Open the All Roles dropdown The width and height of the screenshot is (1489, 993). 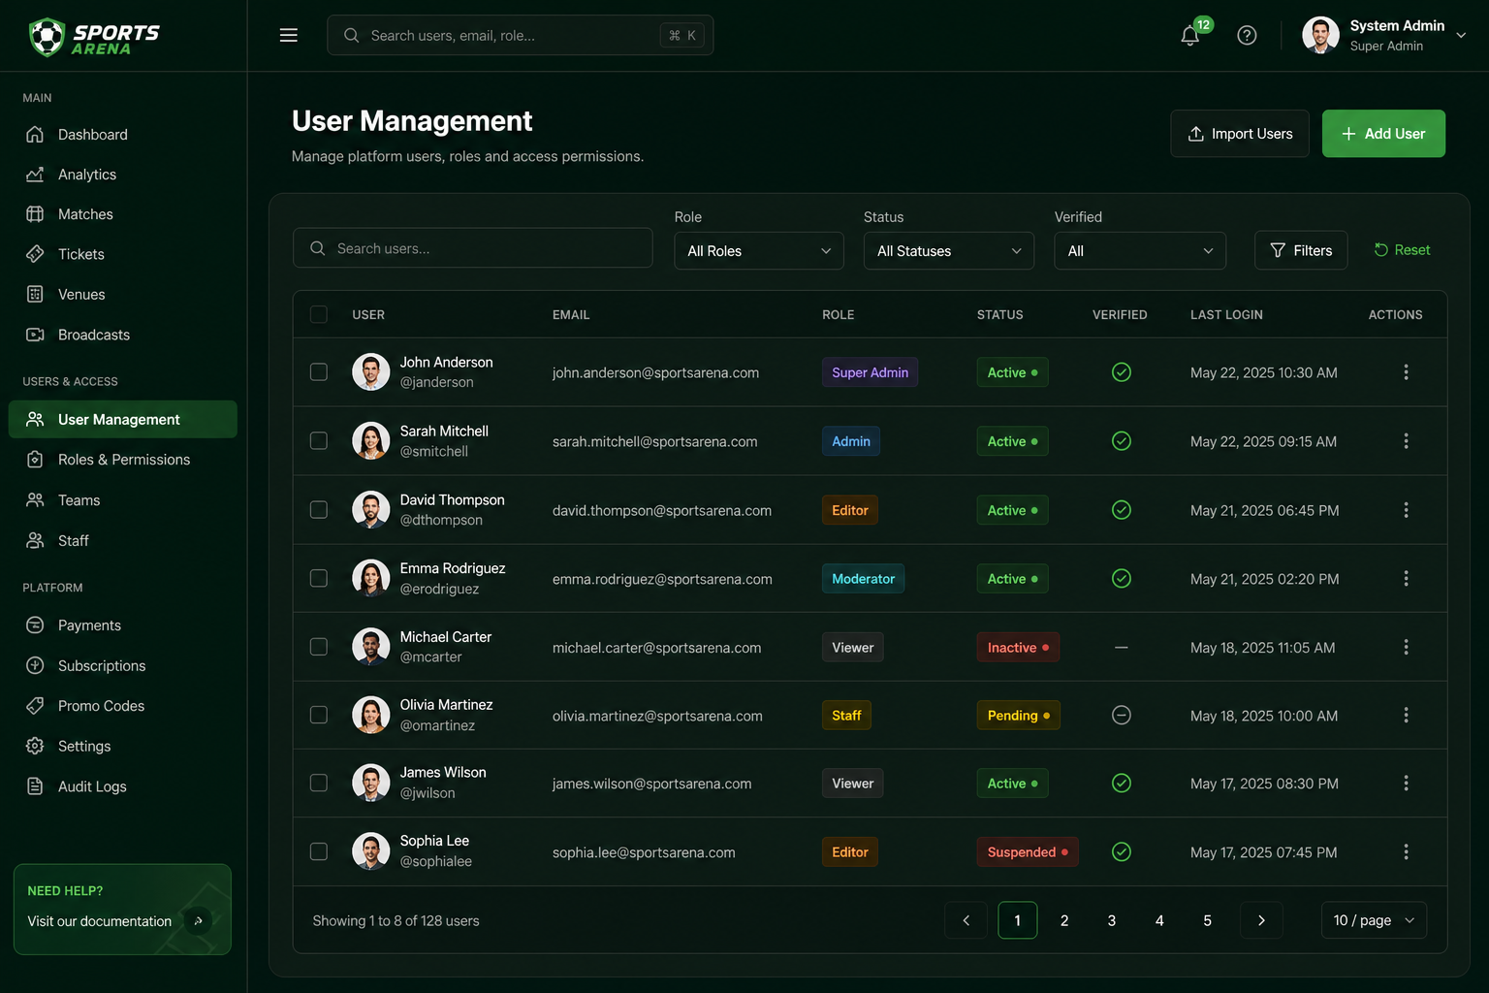[x=759, y=251]
